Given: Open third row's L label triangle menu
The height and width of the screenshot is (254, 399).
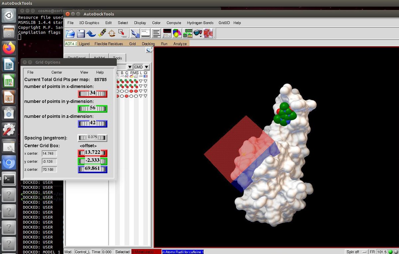Looking at the screenshot, I should [141, 91].
